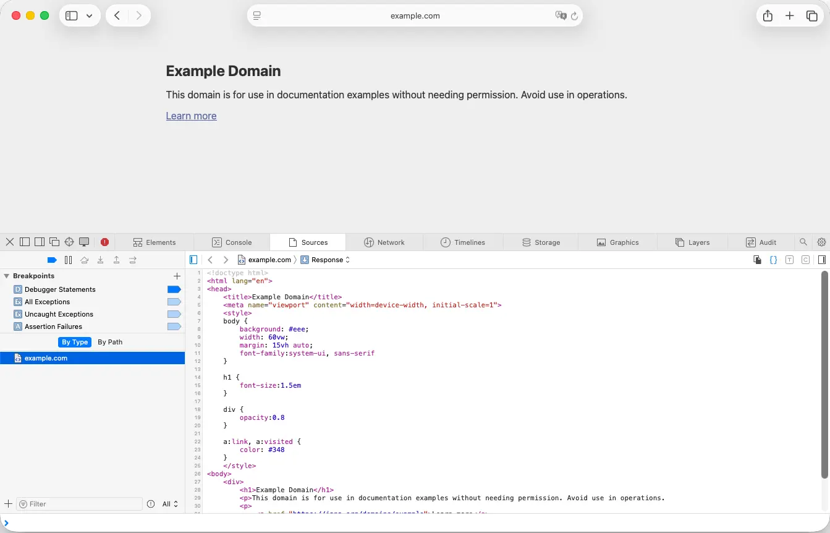Click the device settings monitor icon
This screenshot has height=533, width=830.
(84, 242)
